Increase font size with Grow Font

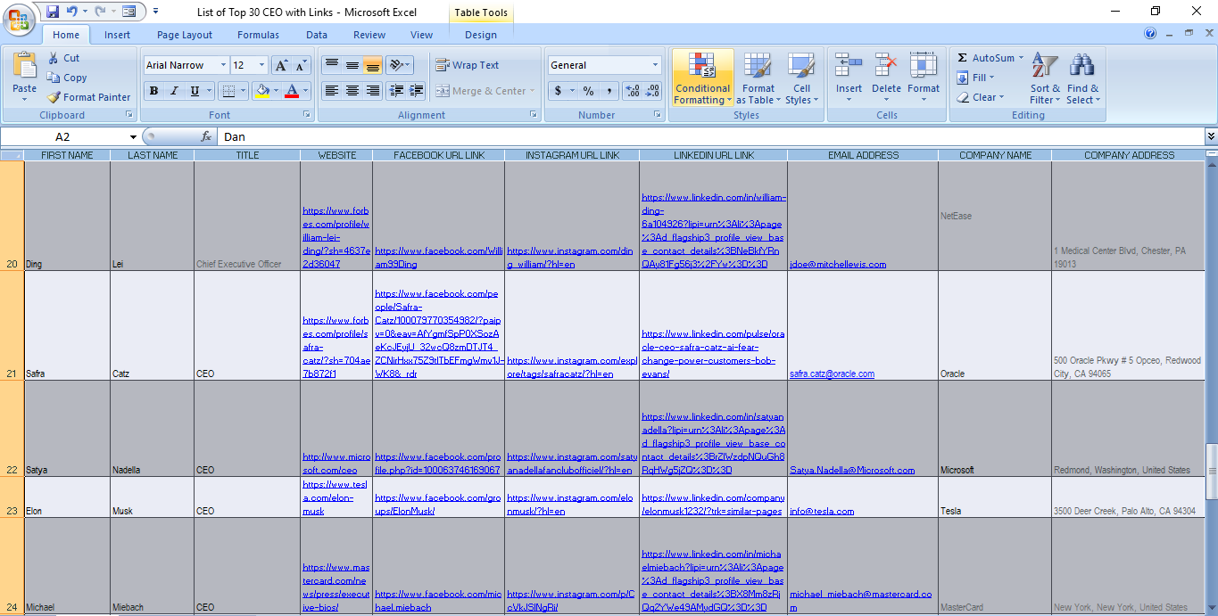tap(281, 65)
